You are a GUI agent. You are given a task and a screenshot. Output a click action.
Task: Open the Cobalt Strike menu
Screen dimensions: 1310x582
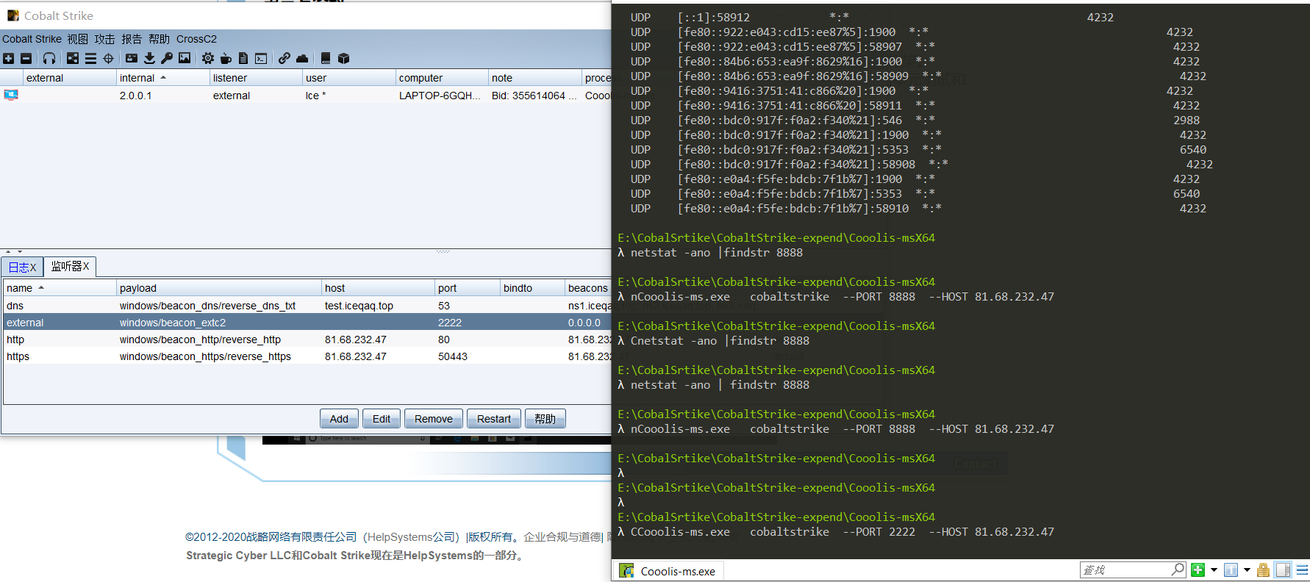pyautogui.click(x=32, y=39)
